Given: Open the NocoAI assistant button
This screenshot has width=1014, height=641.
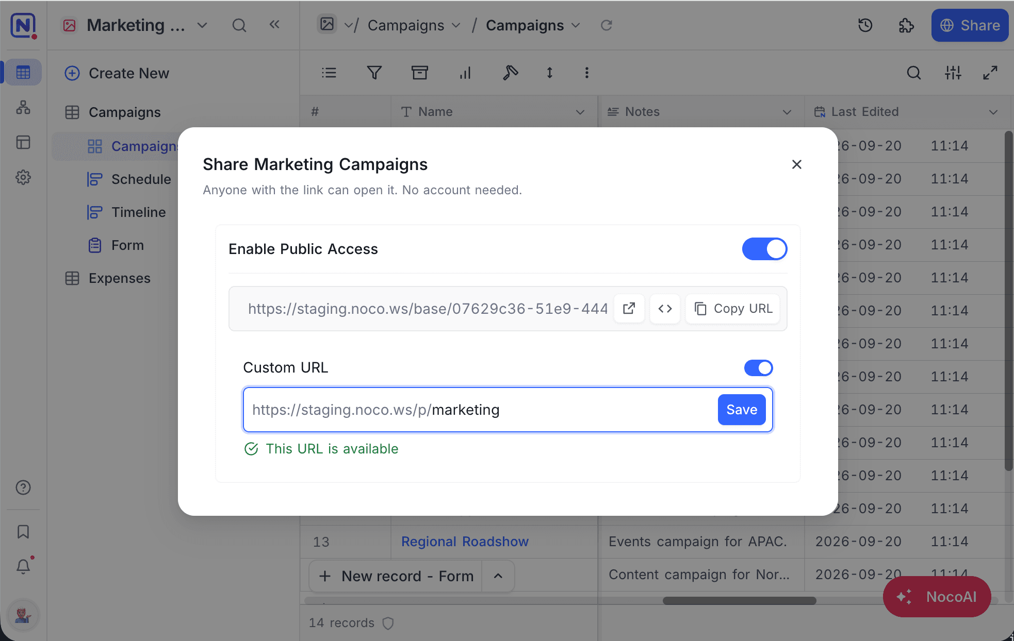Looking at the screenshot, I should click(x=937, y=597).
